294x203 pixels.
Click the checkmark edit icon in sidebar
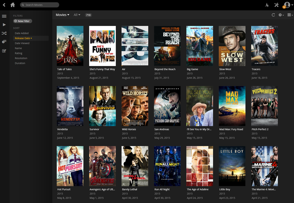tap(4, 51)
